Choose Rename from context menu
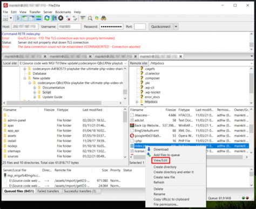 (x=159, y=194)
